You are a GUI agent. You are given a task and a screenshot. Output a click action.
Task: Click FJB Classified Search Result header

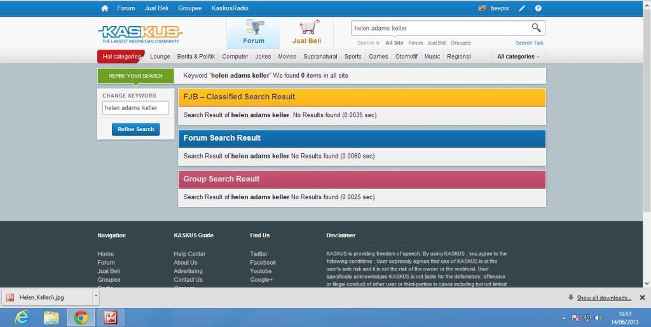point(362,97)
